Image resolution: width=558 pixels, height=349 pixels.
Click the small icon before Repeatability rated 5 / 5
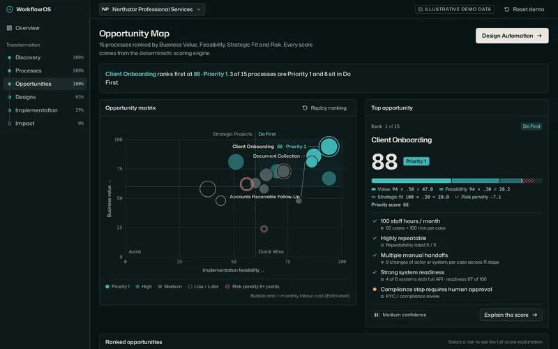pos(382,246)
